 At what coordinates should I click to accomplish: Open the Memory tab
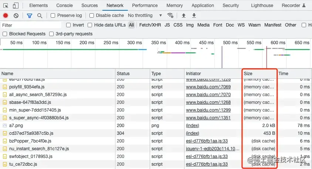coord(174,6)
